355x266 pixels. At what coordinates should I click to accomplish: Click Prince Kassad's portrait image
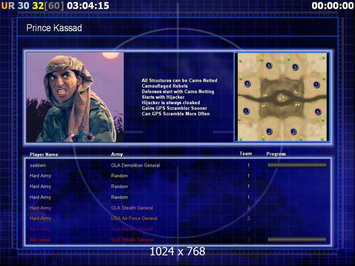point(75,97)
